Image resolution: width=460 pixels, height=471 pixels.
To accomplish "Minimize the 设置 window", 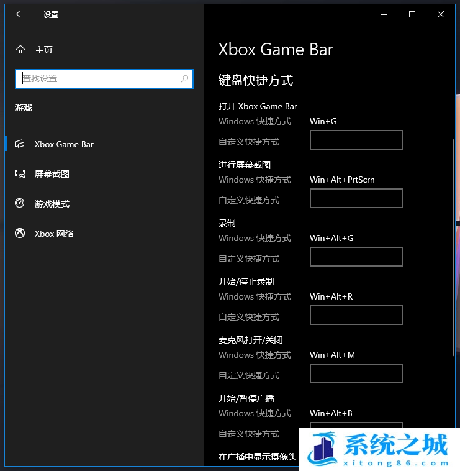I will pyautogui.click(x=384, y=14).
